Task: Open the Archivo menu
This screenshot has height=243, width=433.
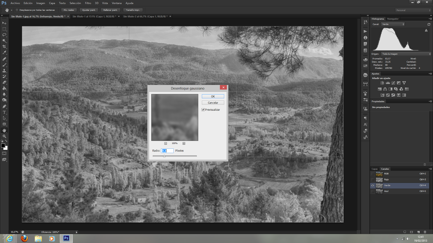Action: pyautogui.click(x=15, y=3)
